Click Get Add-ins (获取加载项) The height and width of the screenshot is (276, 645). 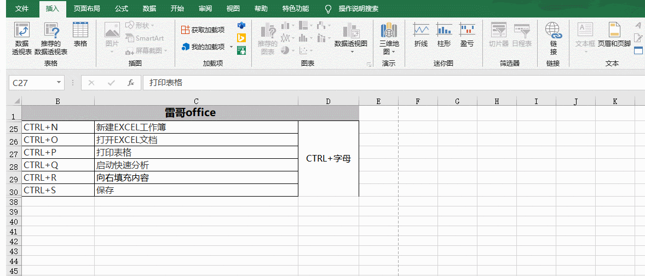pyautogui.click(x=203, y=30)
